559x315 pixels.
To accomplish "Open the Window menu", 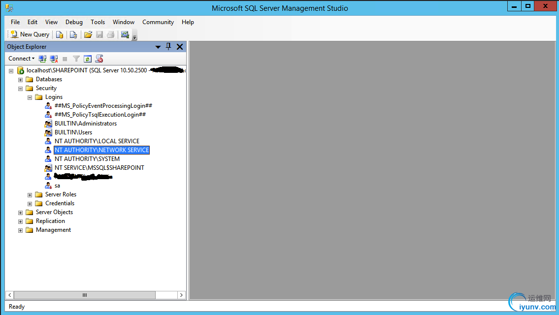I will (x=124, y=22).
